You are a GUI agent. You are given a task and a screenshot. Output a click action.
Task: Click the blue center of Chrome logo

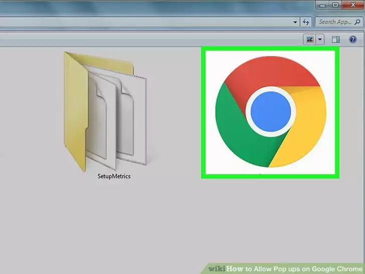[x=271, y=111]
